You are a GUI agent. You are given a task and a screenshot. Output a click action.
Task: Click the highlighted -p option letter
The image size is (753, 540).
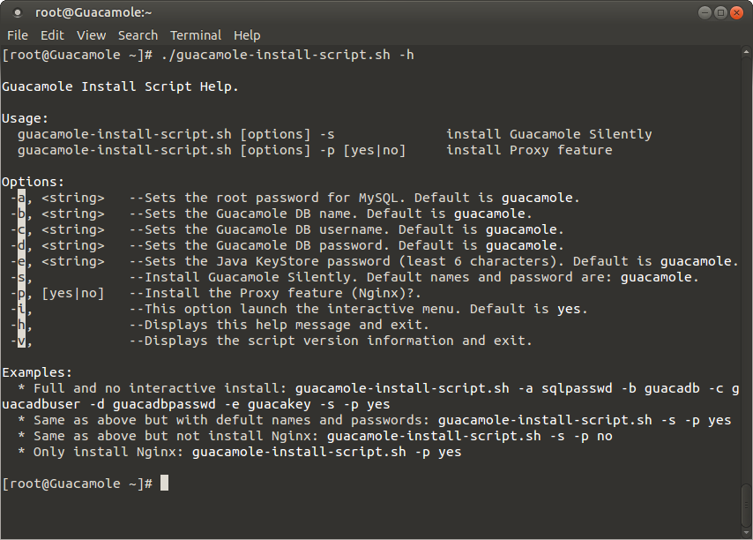click(22, 293)
